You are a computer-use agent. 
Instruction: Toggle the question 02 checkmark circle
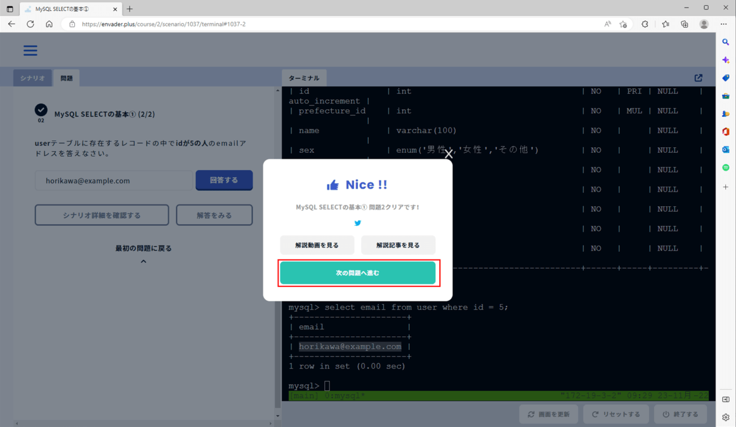[41, 110]
